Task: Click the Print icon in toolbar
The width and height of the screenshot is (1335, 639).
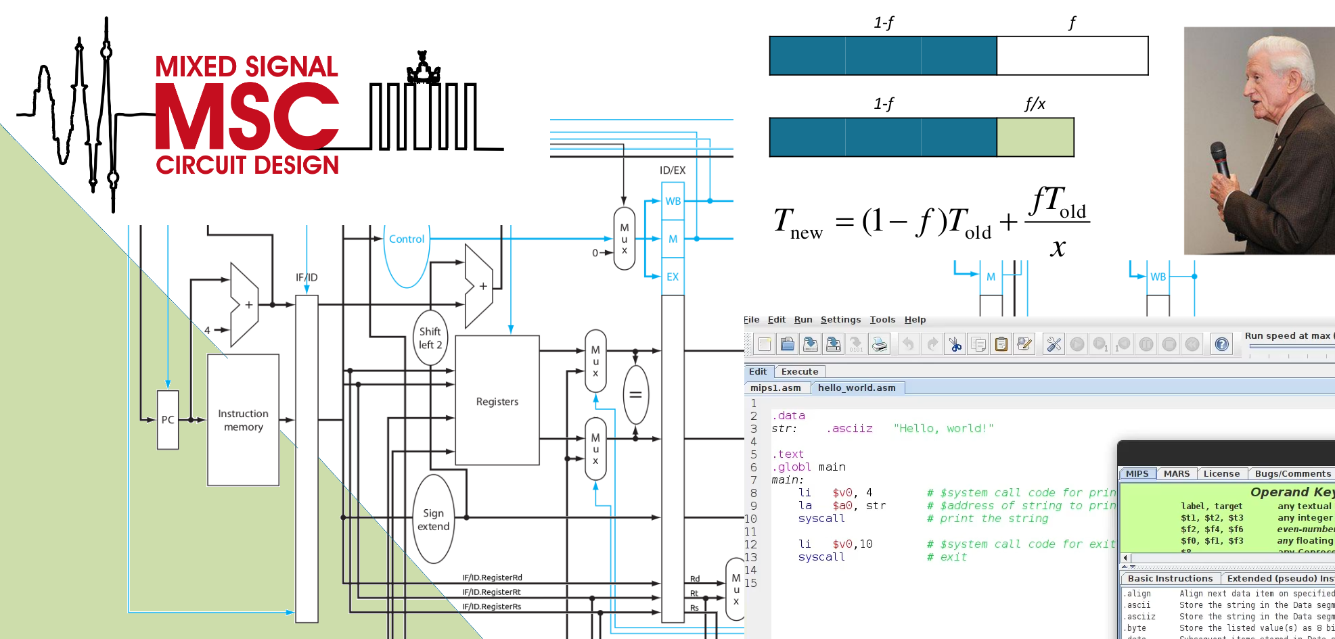Action: [x=879, y=345]
